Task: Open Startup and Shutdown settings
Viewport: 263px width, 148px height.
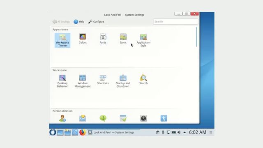Action: point(123,81)
